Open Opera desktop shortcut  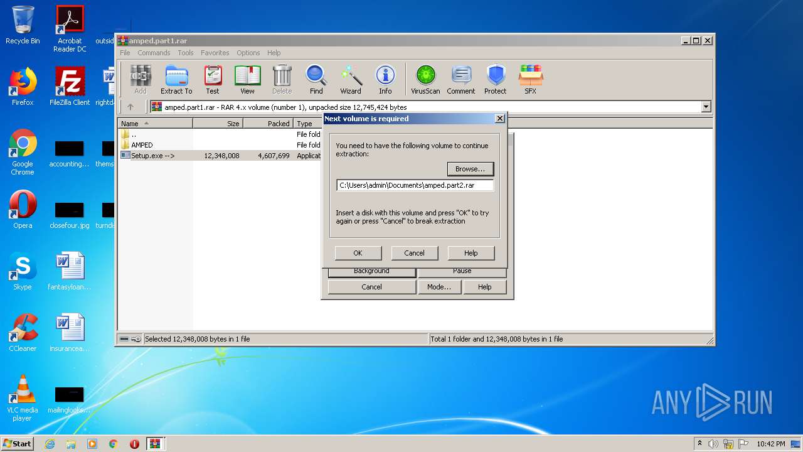coord(23,210)
